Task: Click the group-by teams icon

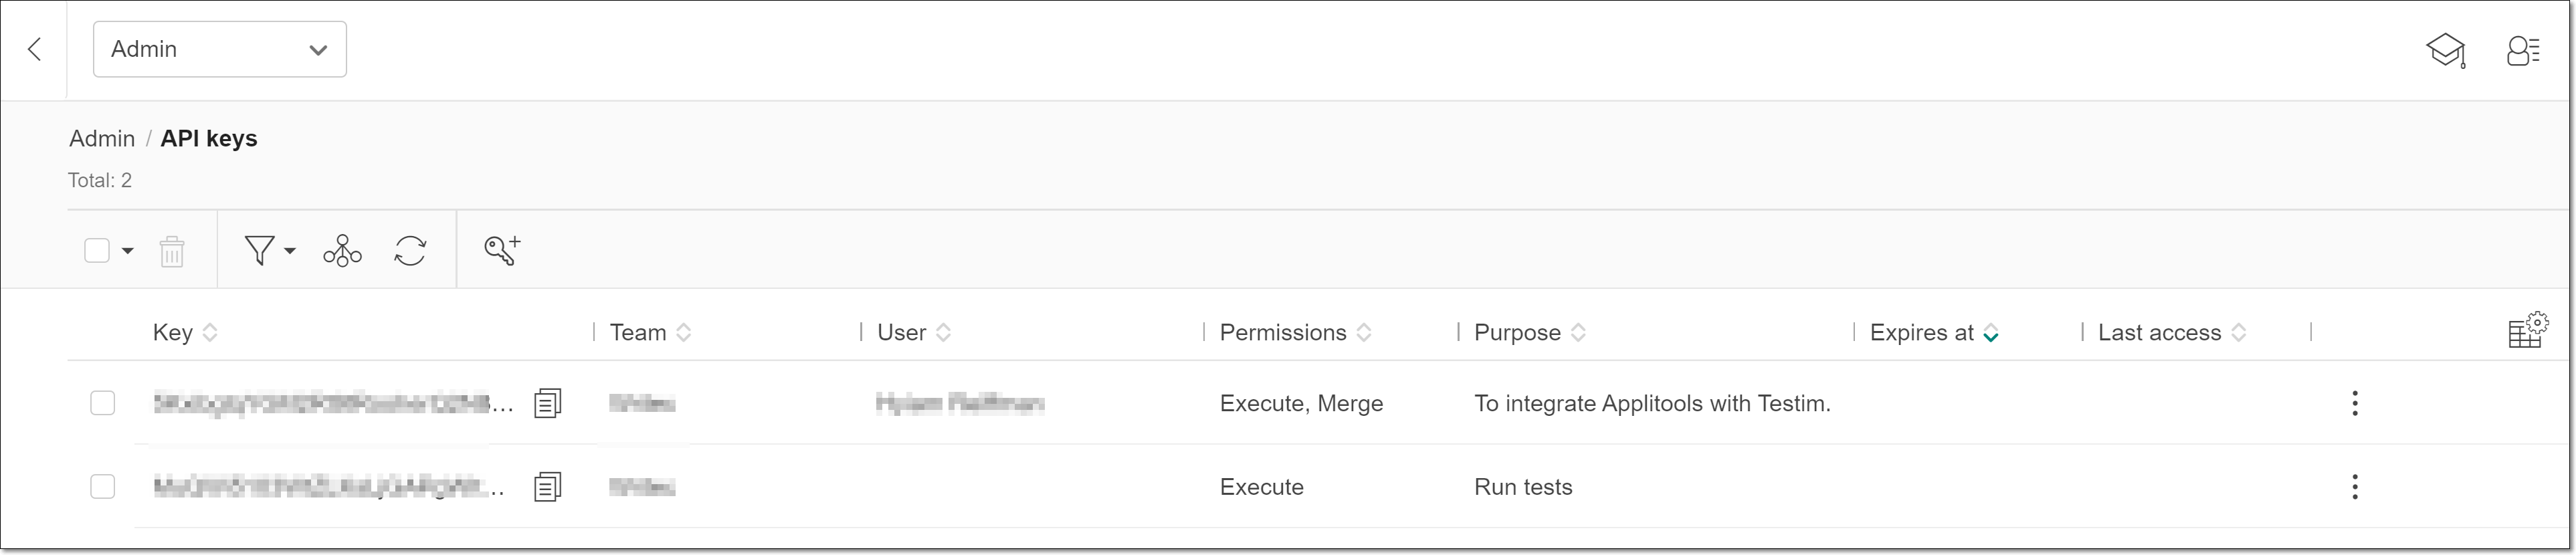Action: [x=342, y=250]
